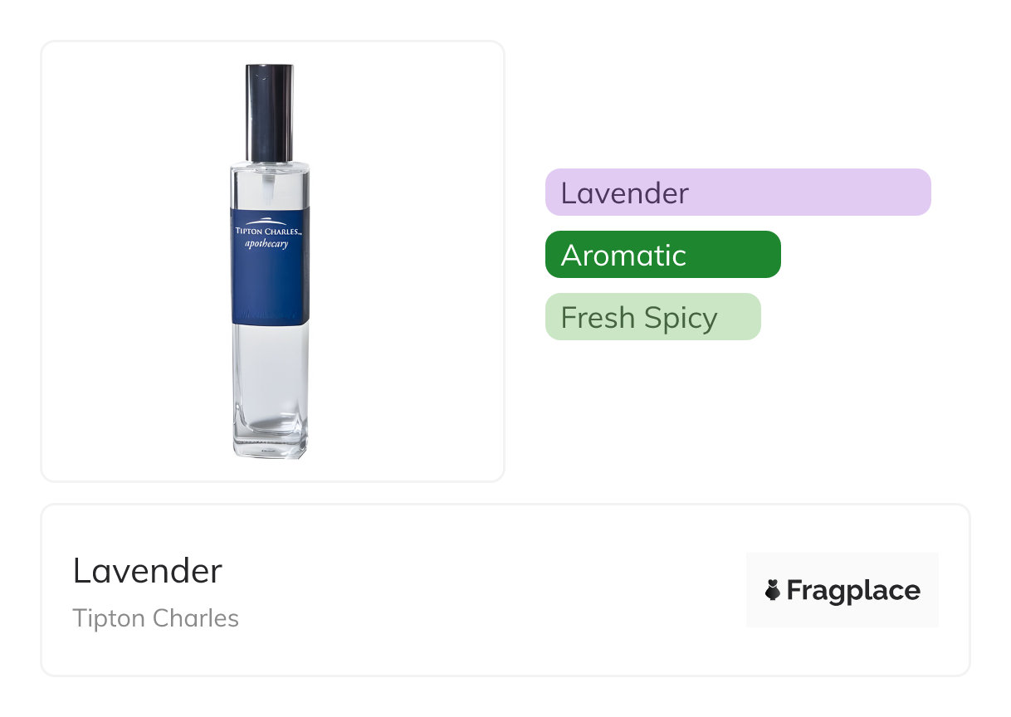Select the light green Fresh Spicy bar
This screenshot has width=1011, height=717.
(x=653, y=317)
